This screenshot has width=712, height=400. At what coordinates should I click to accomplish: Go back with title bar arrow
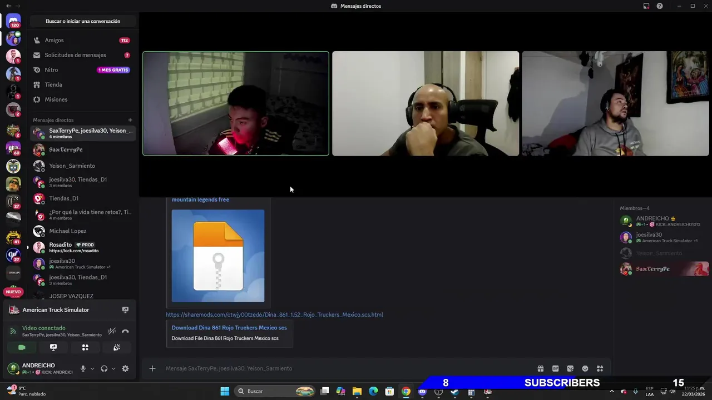click(8, 6)
